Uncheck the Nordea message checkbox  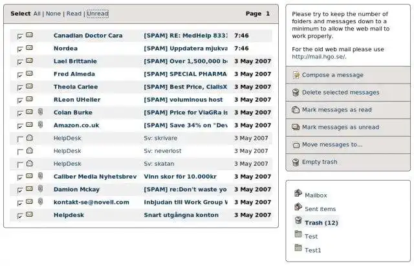pos(20,49)
